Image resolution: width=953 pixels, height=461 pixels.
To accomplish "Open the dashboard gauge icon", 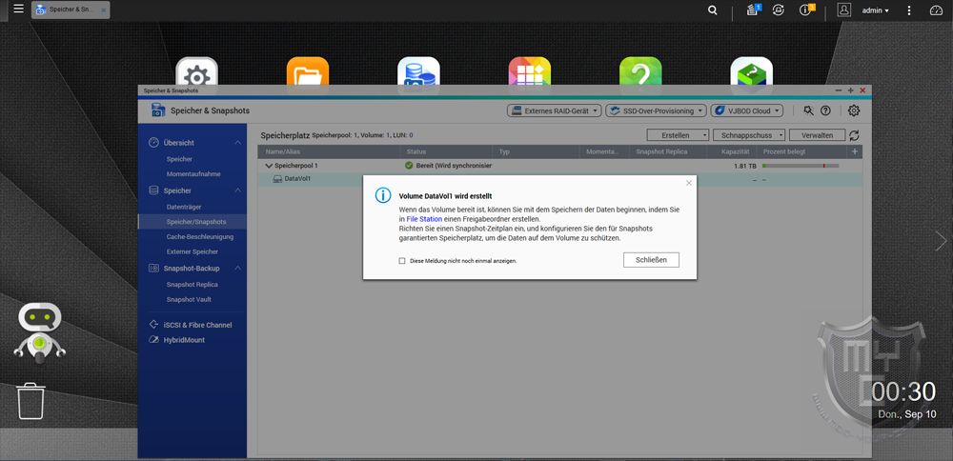I will pos(935,10).
